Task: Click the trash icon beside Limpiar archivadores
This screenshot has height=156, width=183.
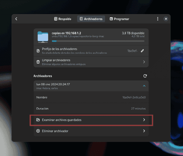Action: 38,62
